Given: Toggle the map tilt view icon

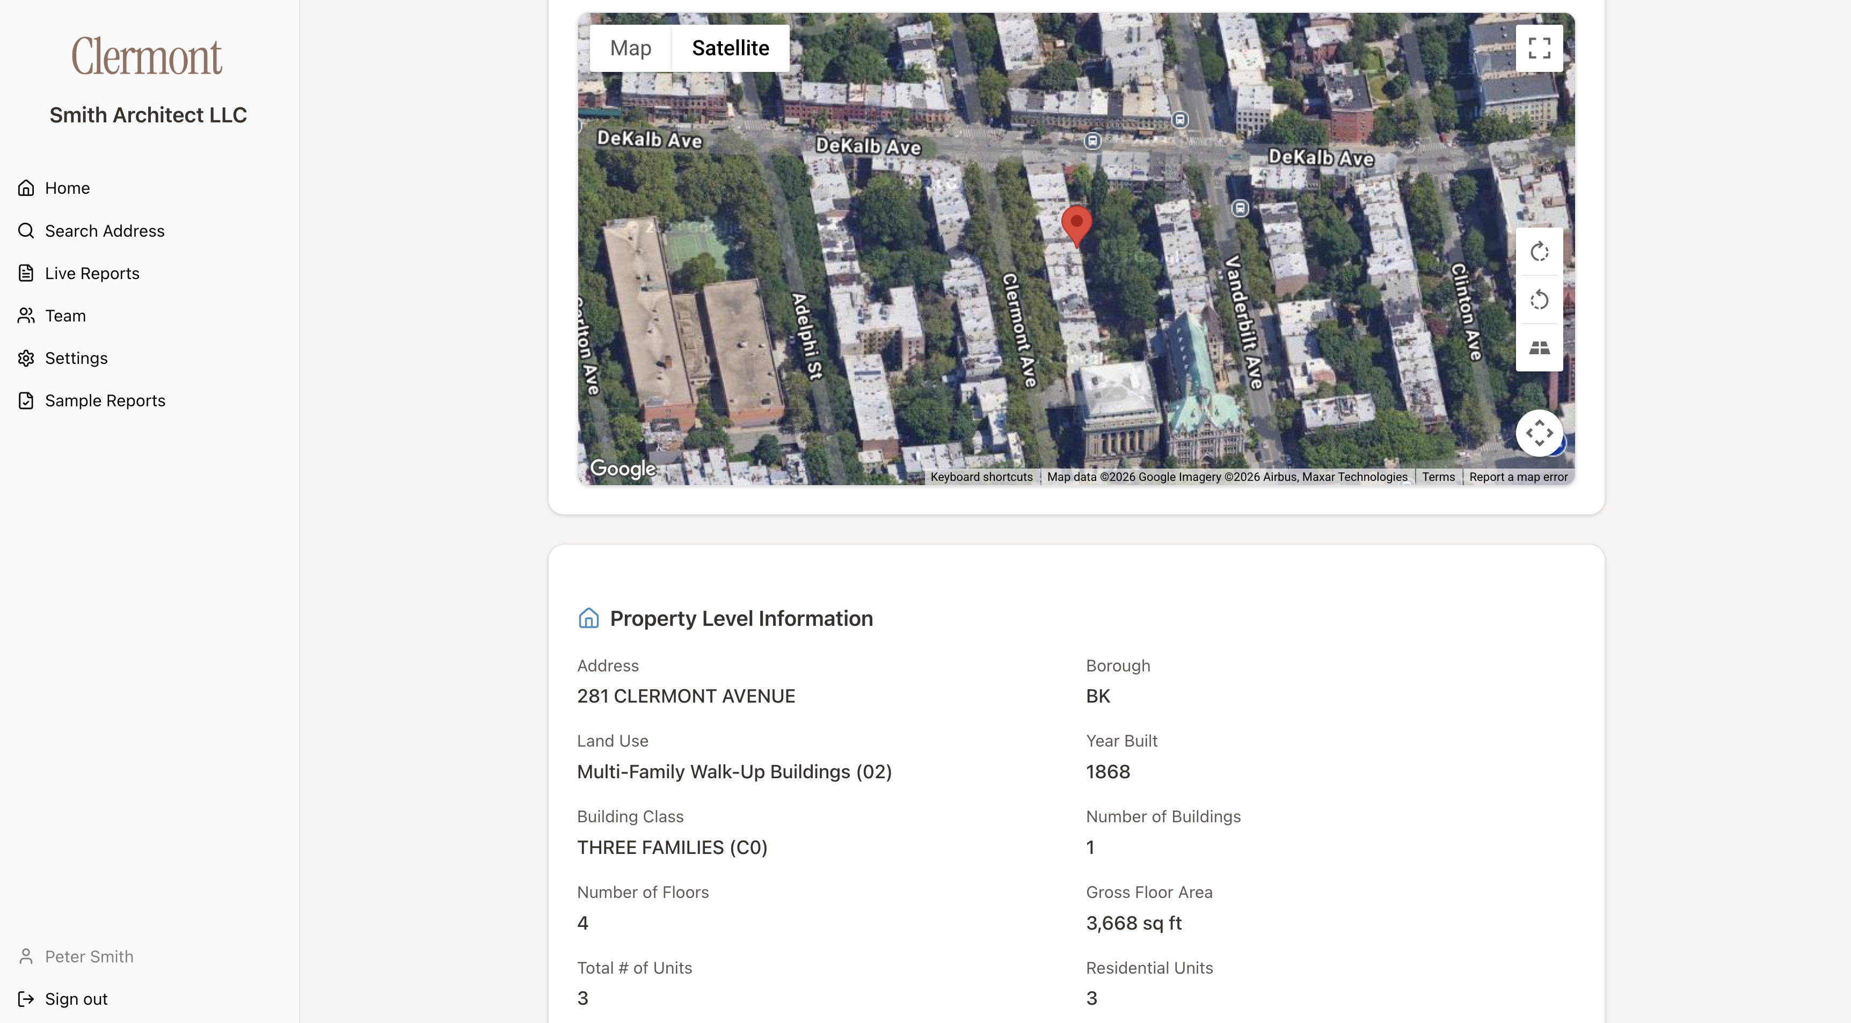Looking at the screenshot, I should [1539, 348].
